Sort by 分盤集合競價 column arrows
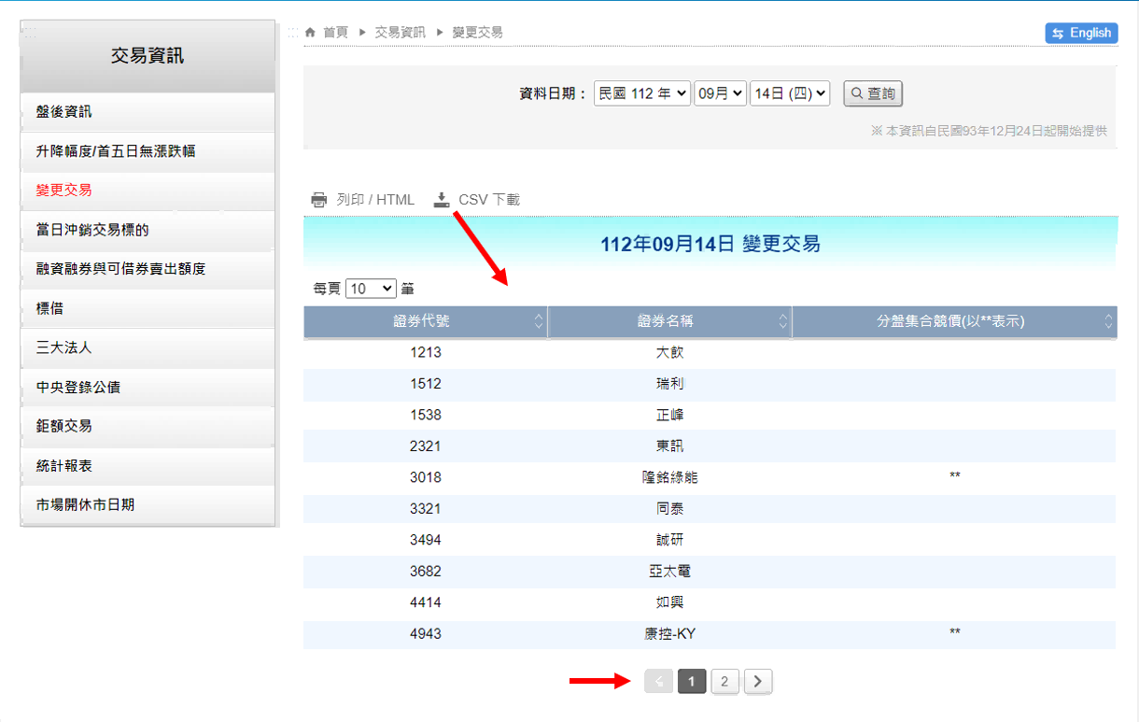 pyautogui.click(x=1108, y=321)
